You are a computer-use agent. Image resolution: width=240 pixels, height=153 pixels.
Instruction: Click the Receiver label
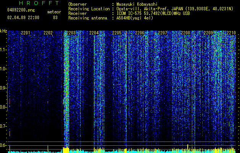[77, 13]
